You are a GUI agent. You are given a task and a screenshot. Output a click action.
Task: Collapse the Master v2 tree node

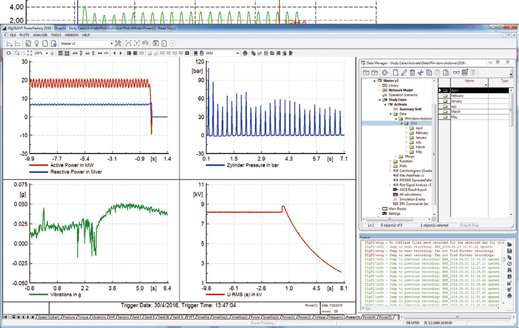pyautogui.click(x=374, y=80)
